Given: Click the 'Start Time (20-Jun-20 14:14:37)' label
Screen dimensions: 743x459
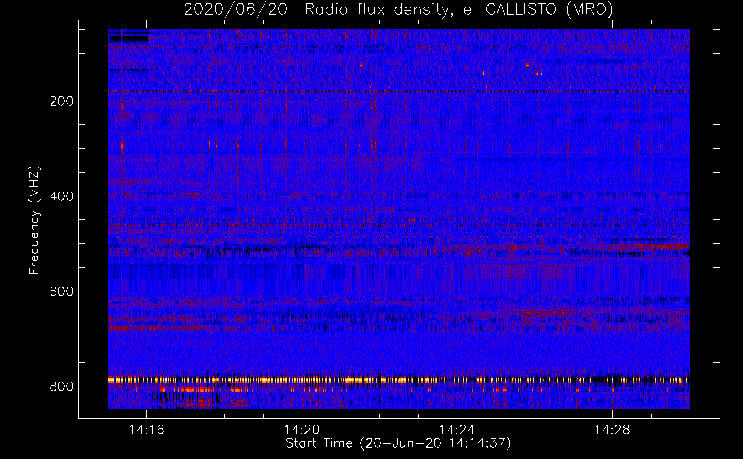Looking at the screenshot, I should point(398,443).
